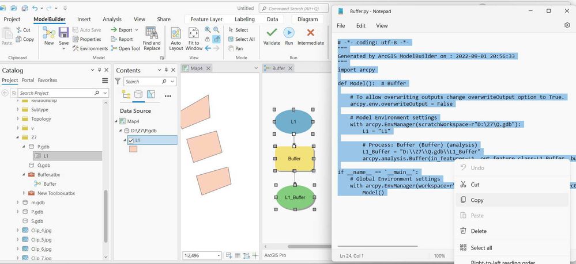Apply Auto Layout to diagram

click(176, 39)
